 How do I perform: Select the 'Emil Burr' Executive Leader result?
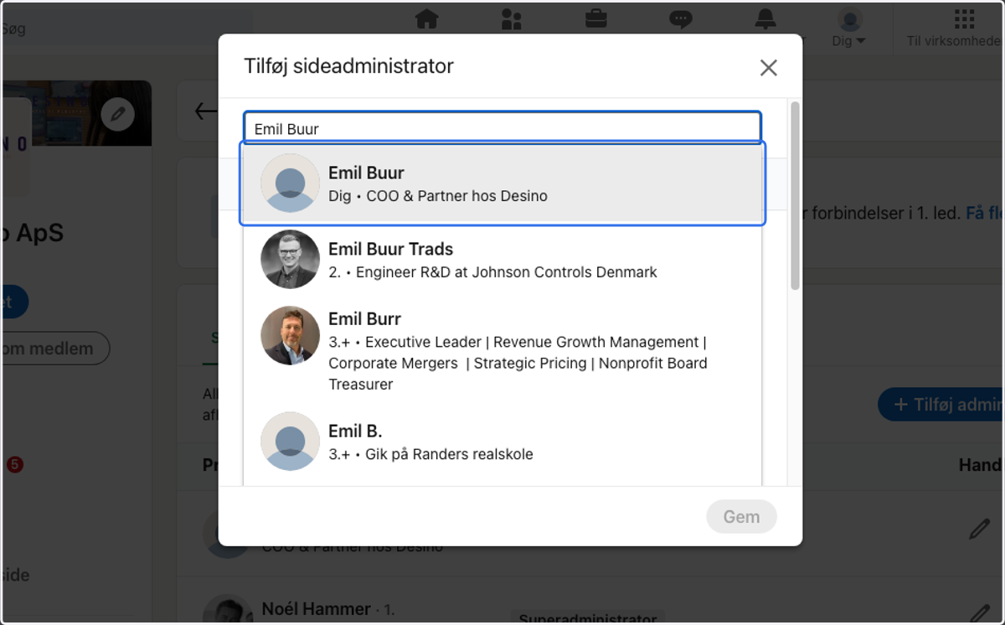pyautogui.click(x=502, y=350)
